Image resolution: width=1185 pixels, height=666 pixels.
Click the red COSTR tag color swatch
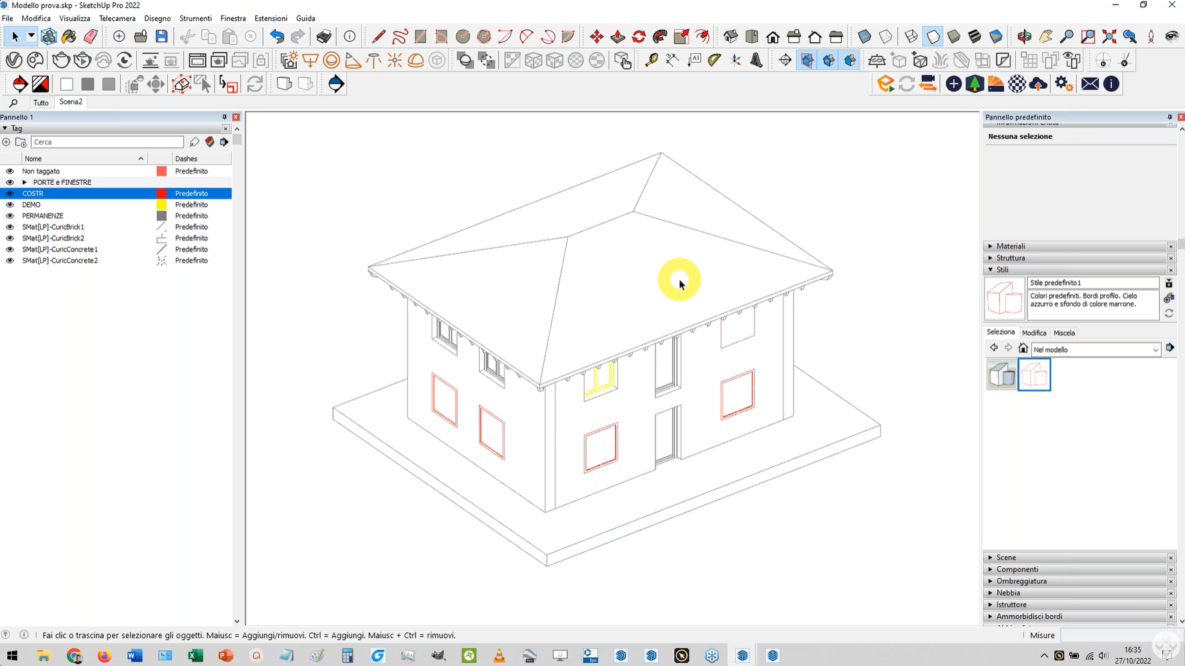[161, 194]
